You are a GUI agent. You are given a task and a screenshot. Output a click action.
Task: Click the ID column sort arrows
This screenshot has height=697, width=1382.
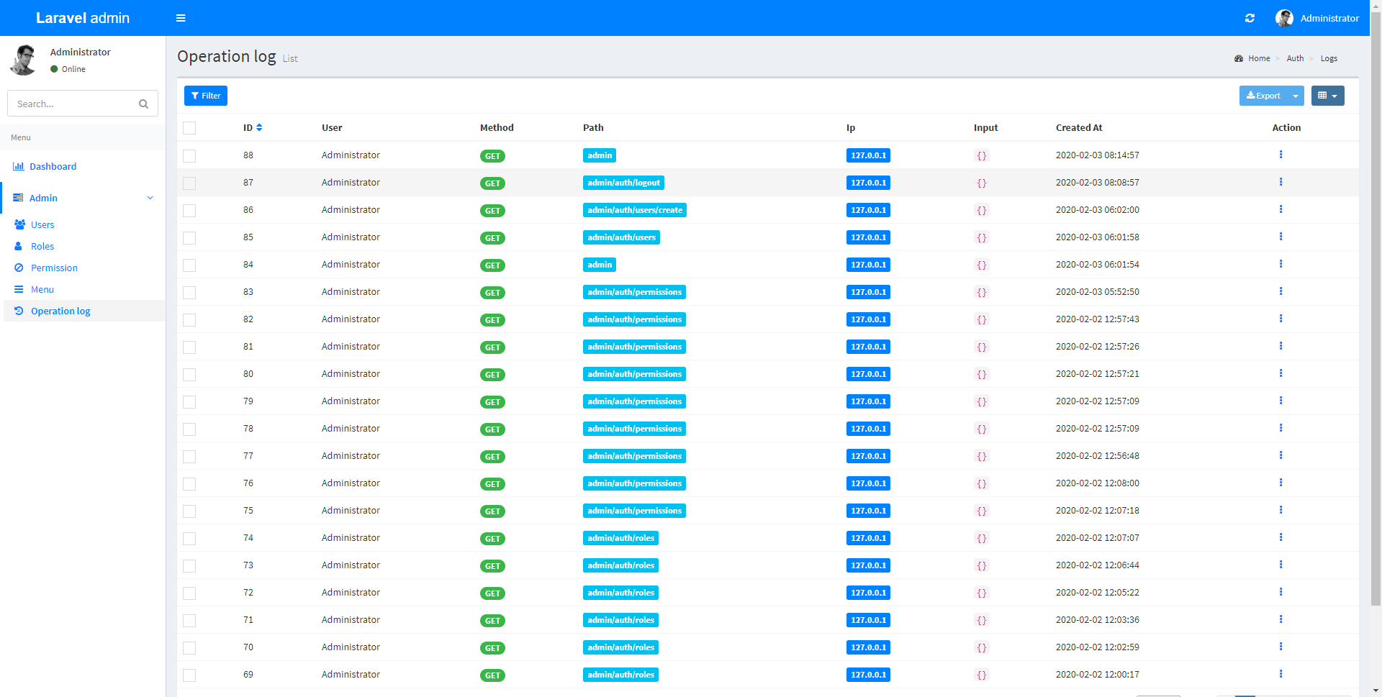[x=259, y=127]
